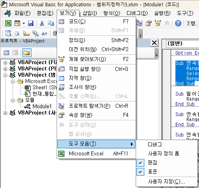Image resolution: width=199 pixels, height=188 pixels.
Task: Choose 코드(C) from the View menu
Action: 96,21
